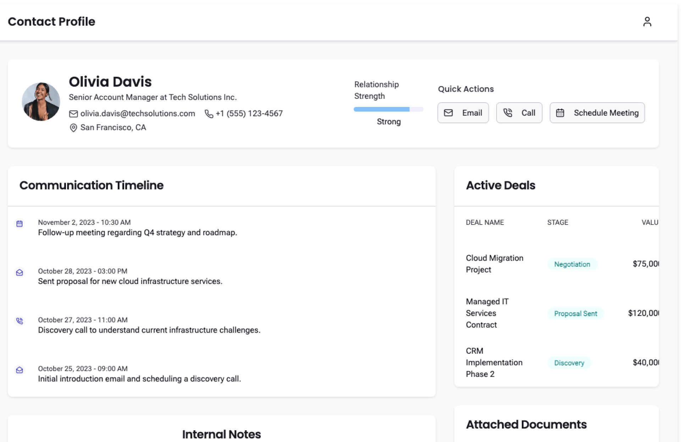Image resolution: width=681 pixels, height=442 pixels.
Task: Click the phone icon beside +1 (555) number
Action: (209, 114)
